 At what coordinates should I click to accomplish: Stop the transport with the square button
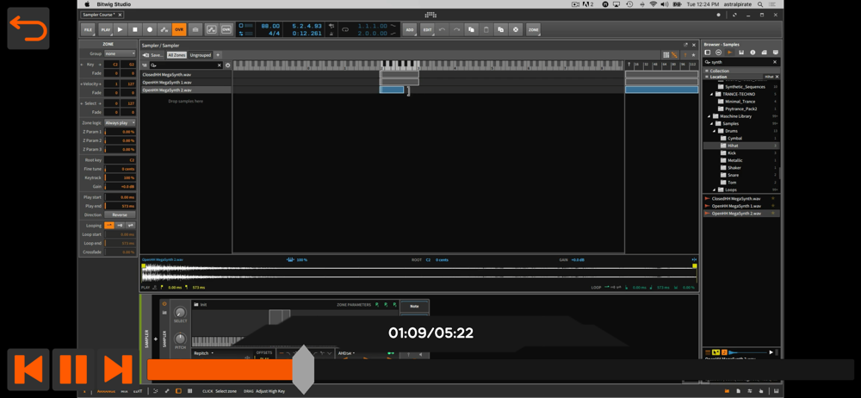135,29
